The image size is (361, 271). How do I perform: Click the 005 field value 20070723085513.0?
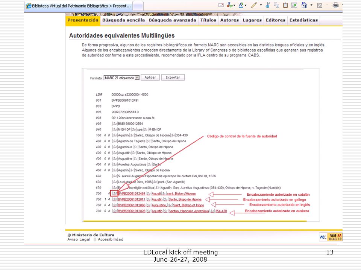tap(125, 112)
